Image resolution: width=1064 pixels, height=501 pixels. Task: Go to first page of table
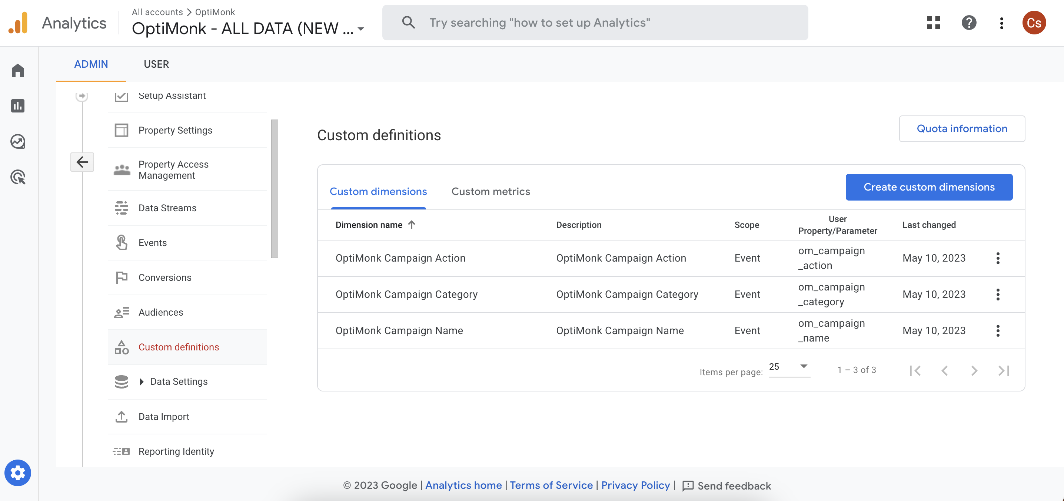[x=915, y=371]
